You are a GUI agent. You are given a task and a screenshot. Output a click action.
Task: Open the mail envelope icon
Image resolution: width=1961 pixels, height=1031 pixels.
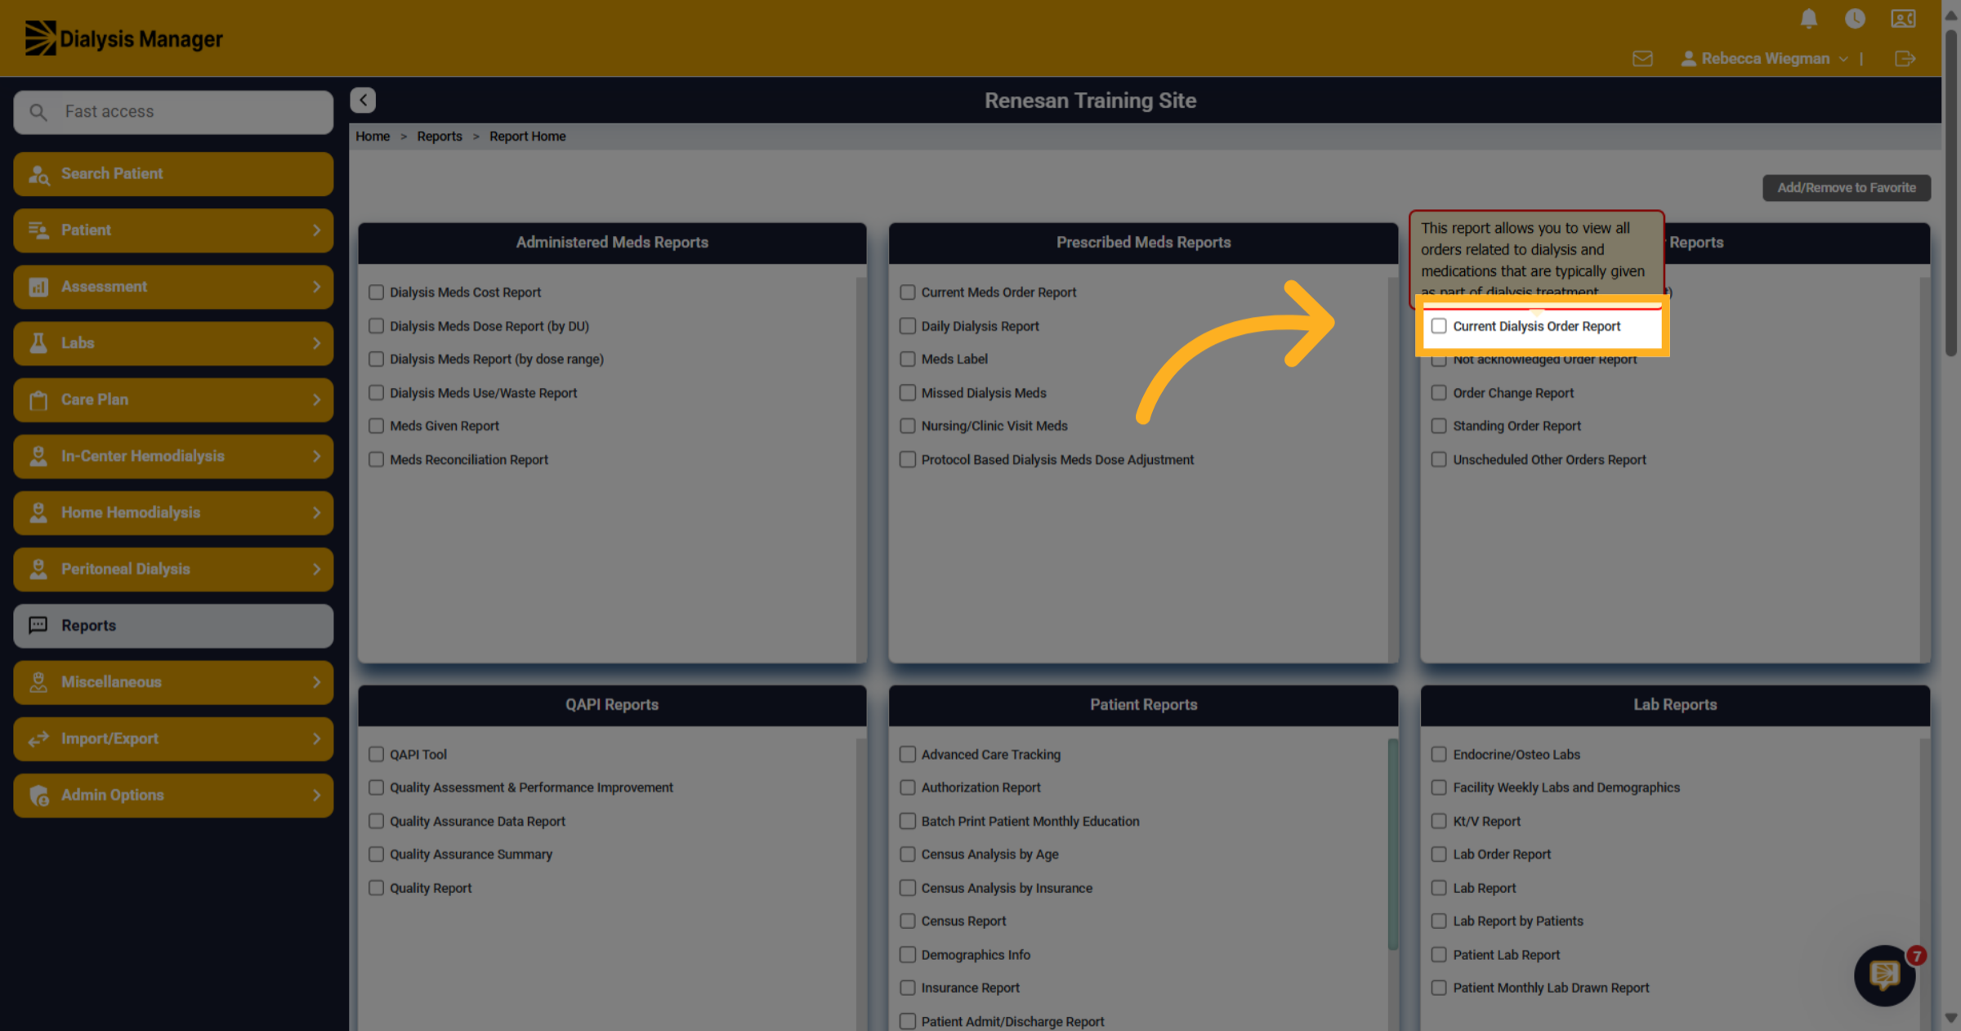pyautogui.click(x=1642, y=59)
